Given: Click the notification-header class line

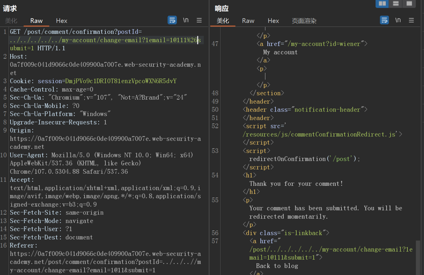Looking at the screenshot, I should click(305, 109).
